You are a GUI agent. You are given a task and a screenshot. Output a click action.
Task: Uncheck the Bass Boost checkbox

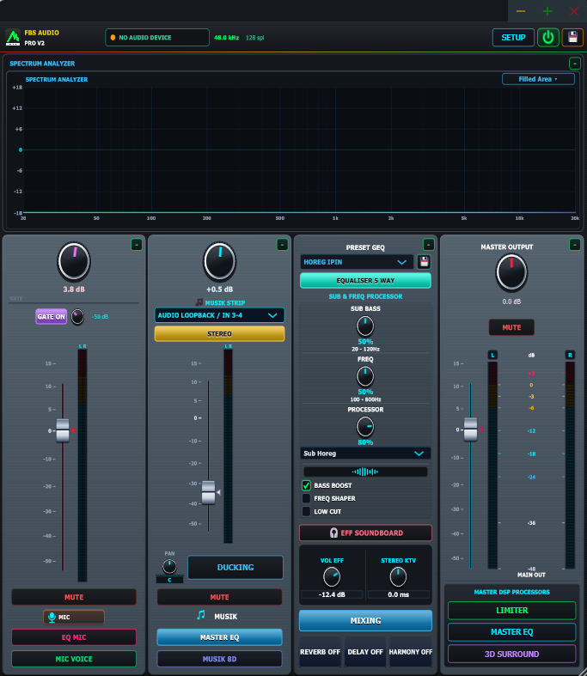306,485
